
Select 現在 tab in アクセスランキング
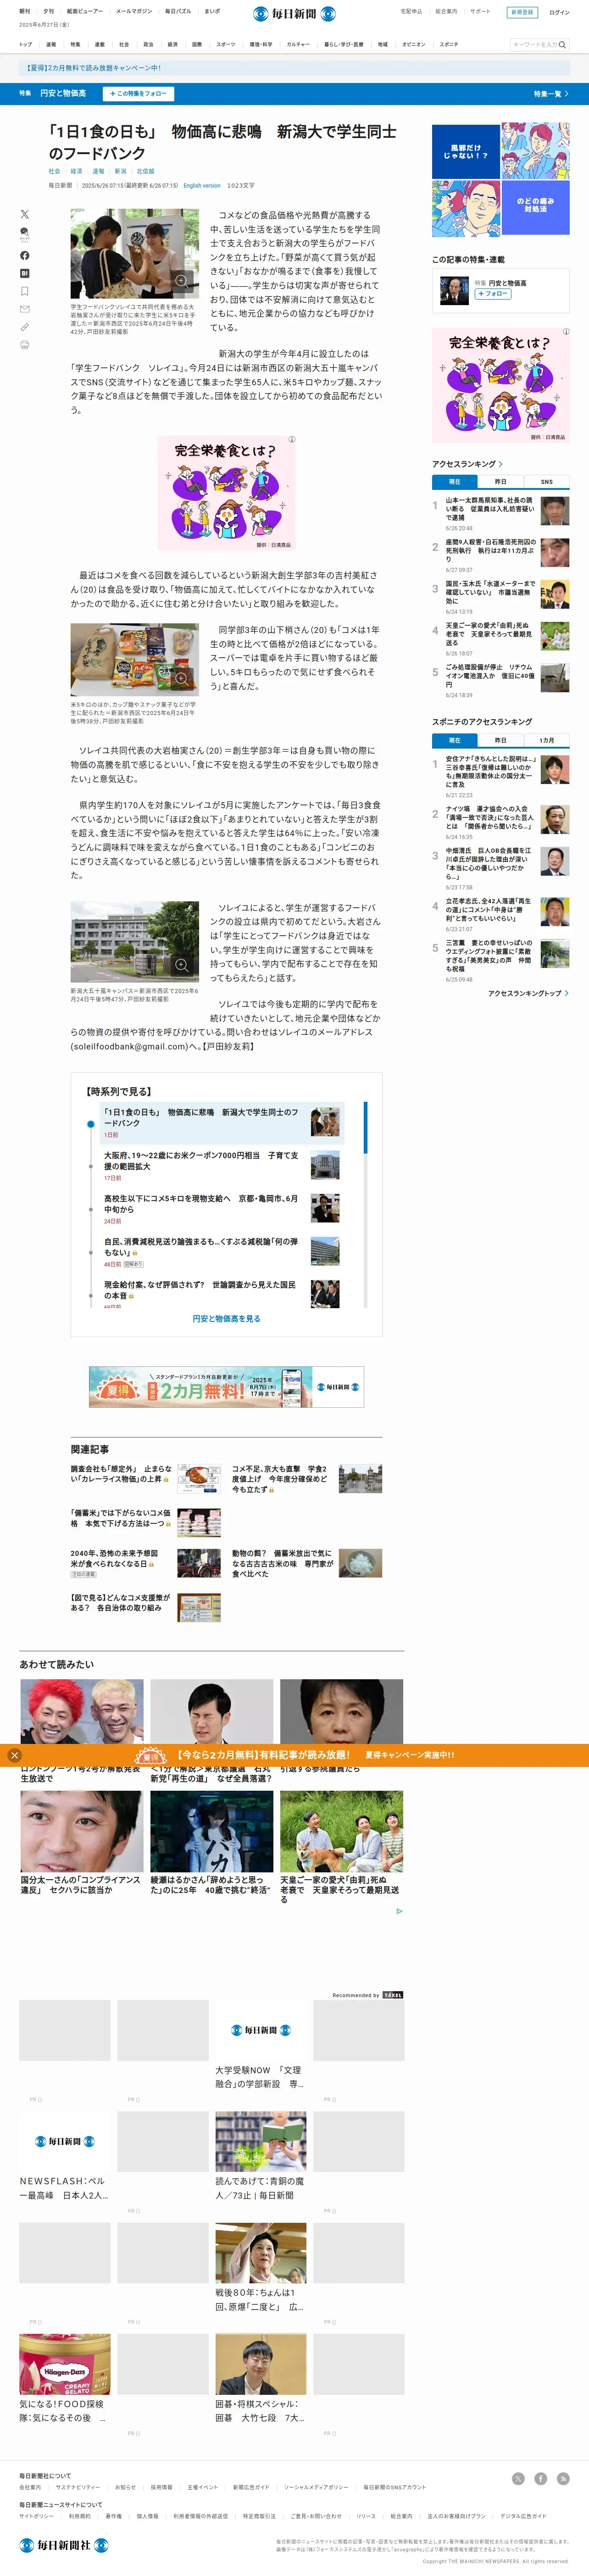[455, 481]
